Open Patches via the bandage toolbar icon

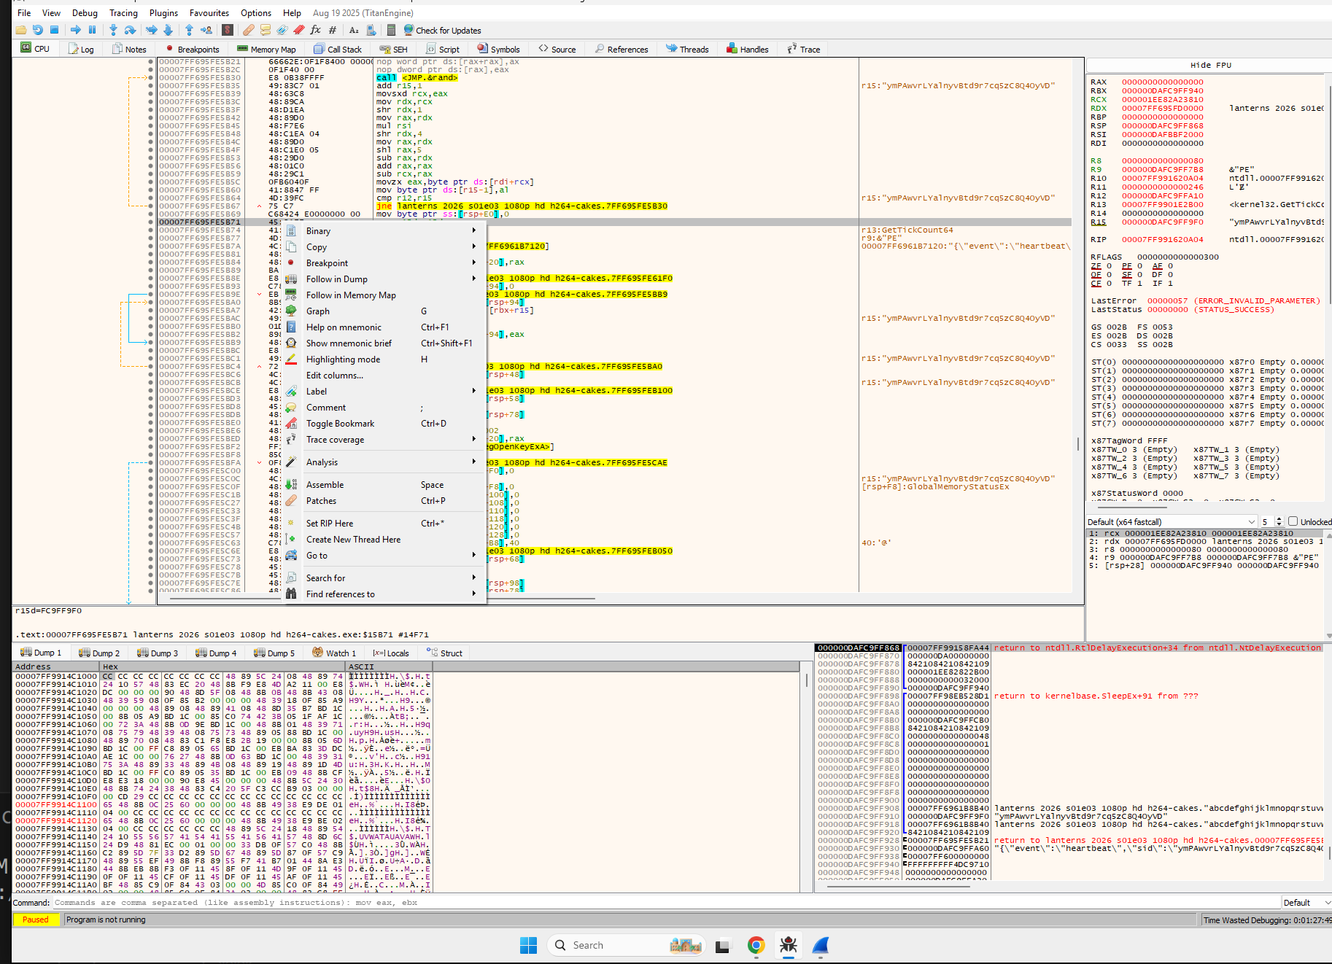coord(249,30)
